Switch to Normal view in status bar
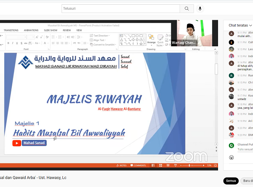The image size is (253, 187). tap(153, 165)
